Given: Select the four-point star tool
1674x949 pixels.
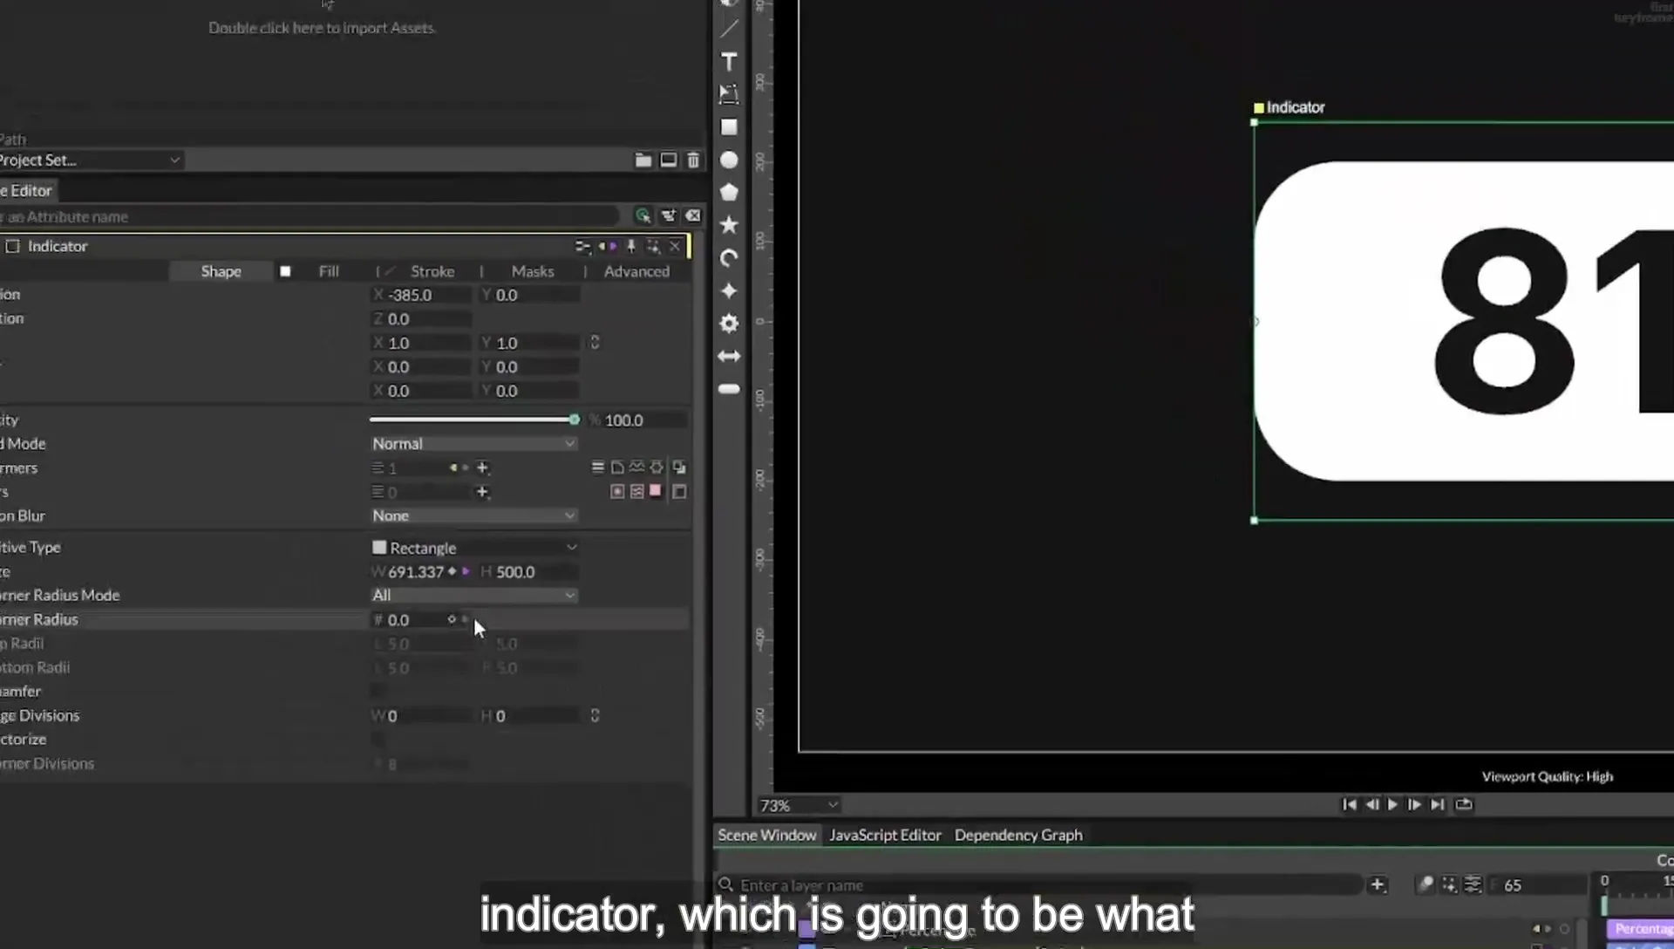Looking at the screenshot, I should 729,290.
